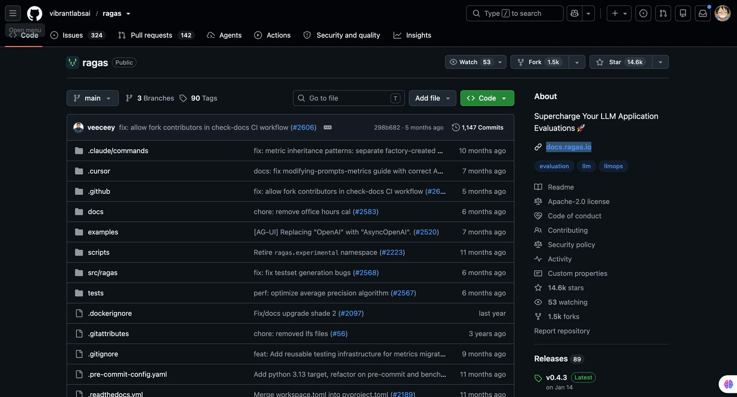Click the v0.4.3 release tag icon
This screenshot has width=737, height=397.
(x=538, y=378)
